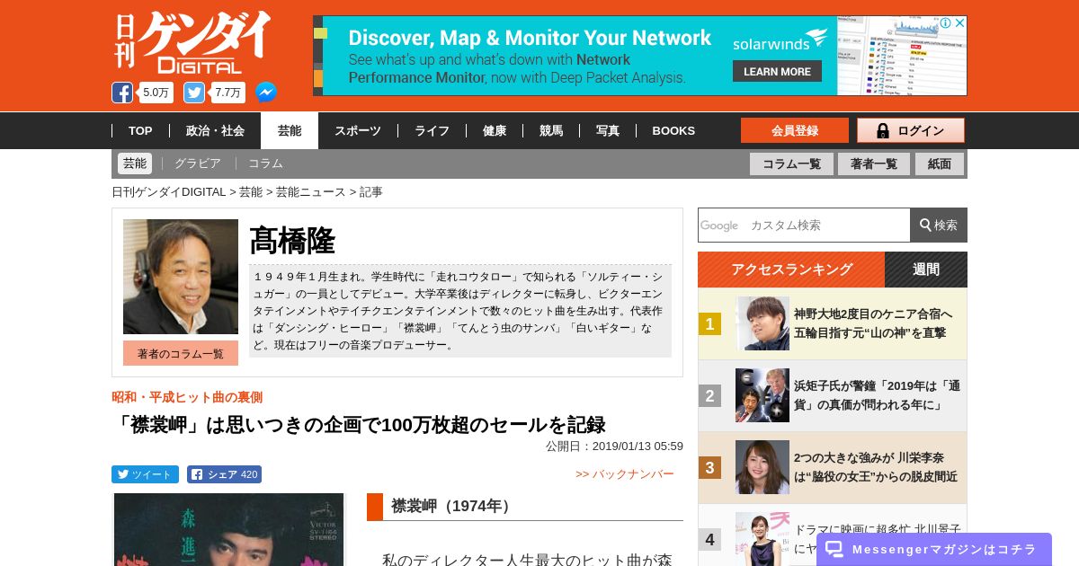Click the lock icon on login button
This screenshot has height=566, width=1079.
pyautogui.click(x=883, y=131)
